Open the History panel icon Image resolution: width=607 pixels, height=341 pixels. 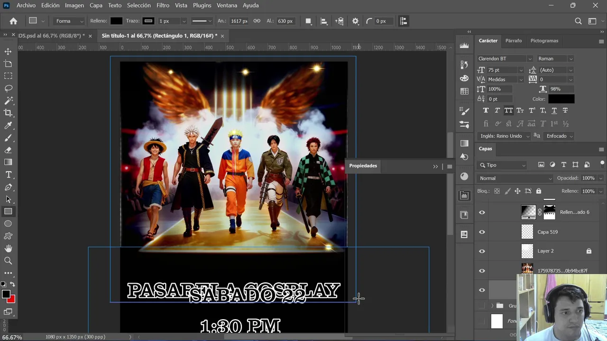[x=464, y=64]
